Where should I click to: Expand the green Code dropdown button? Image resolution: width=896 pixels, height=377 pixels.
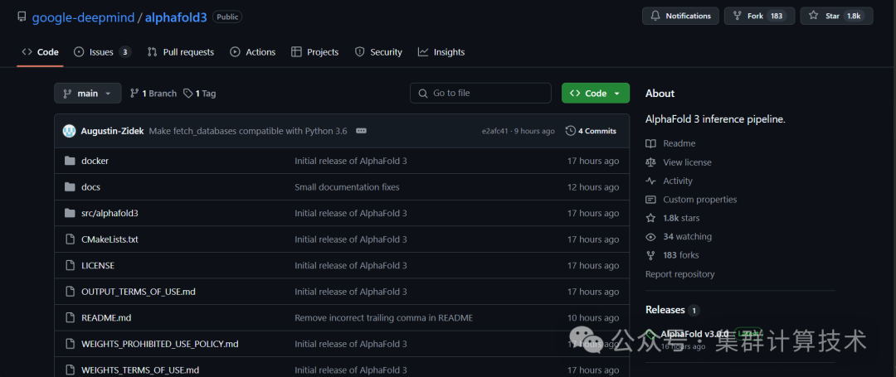(596, 93)
